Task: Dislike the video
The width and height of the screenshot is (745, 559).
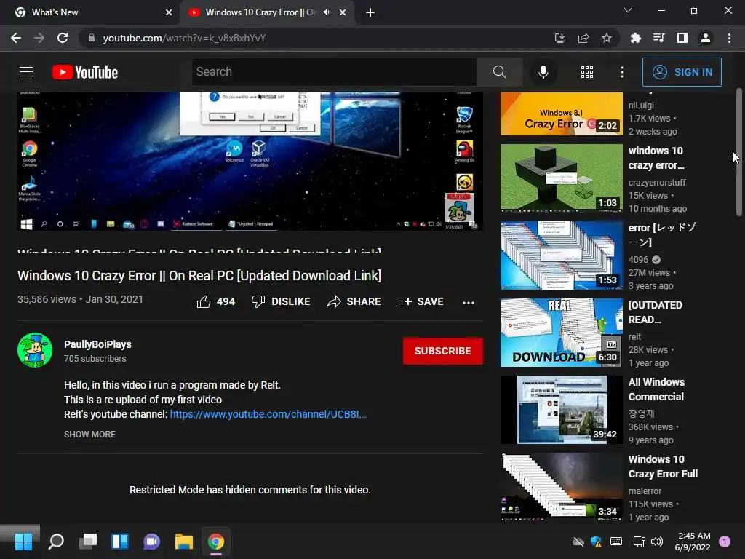Action: (x=281, y=301)
